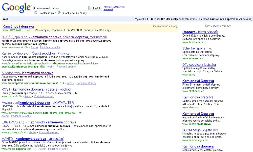Open Archiv link for bosaksro.cz result
The image size is (253, 152).
[x=34, y=47]
